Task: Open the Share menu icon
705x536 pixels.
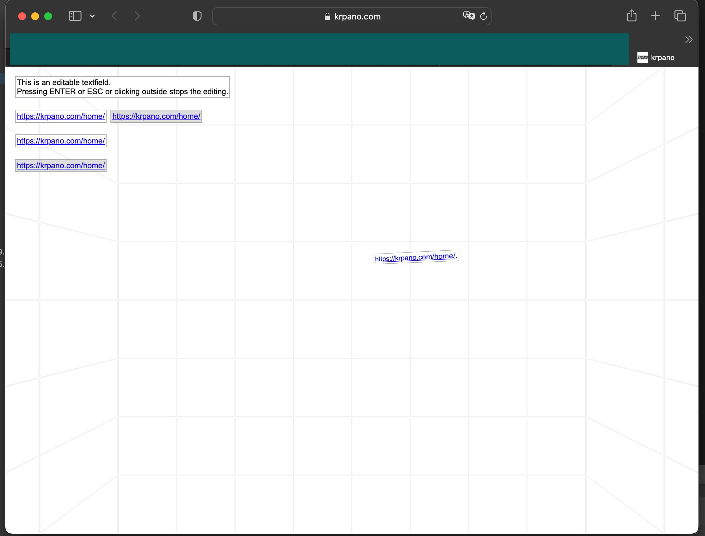Action: pyautogui.click(x=632, y=16)
